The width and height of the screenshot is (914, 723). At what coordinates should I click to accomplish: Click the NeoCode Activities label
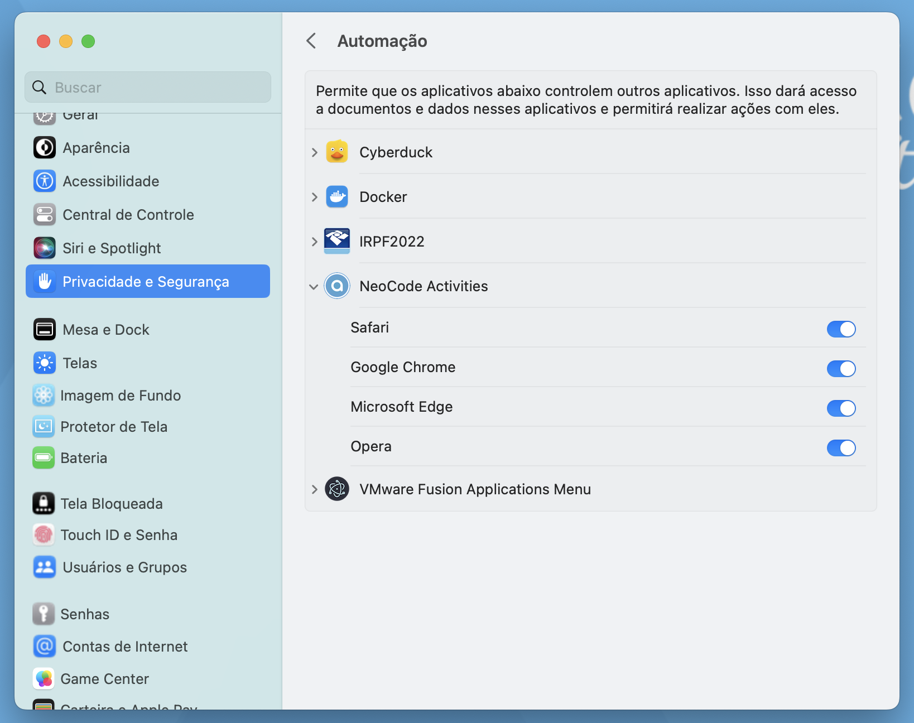pos(424,286)
